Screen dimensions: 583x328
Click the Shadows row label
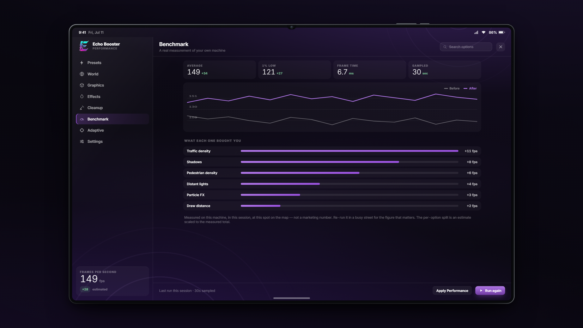click(194, 162)
